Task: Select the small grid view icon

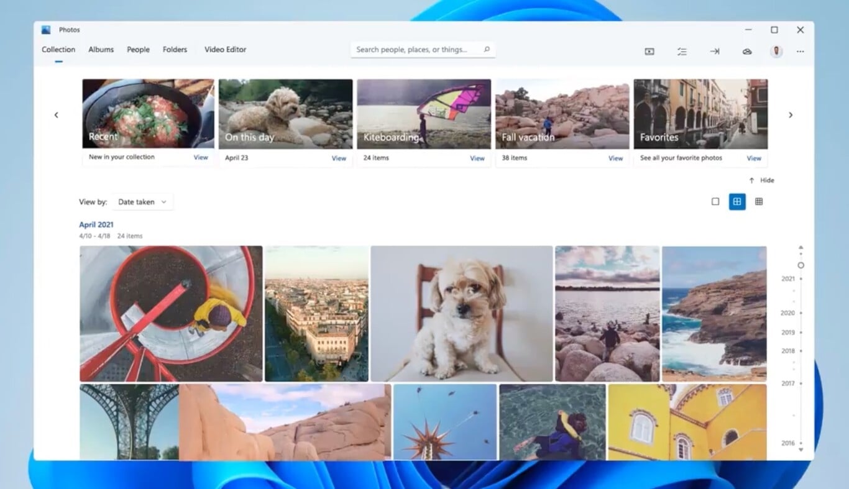Action: 759,201
